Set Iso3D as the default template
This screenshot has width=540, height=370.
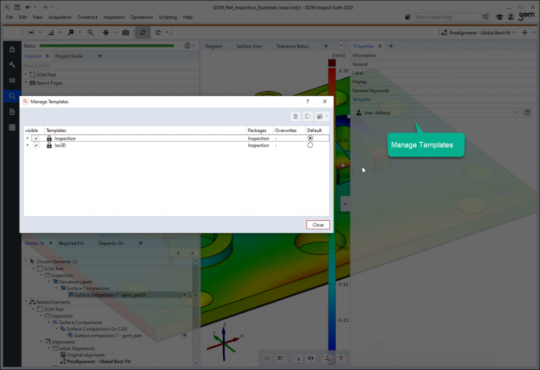310,146
